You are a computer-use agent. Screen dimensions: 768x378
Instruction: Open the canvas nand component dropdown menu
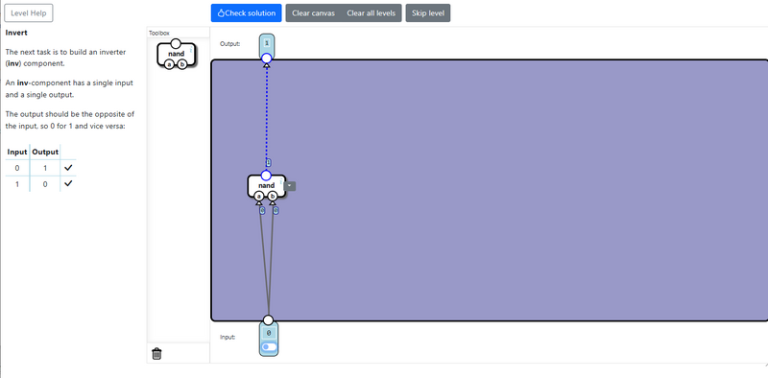click(290, 186)
